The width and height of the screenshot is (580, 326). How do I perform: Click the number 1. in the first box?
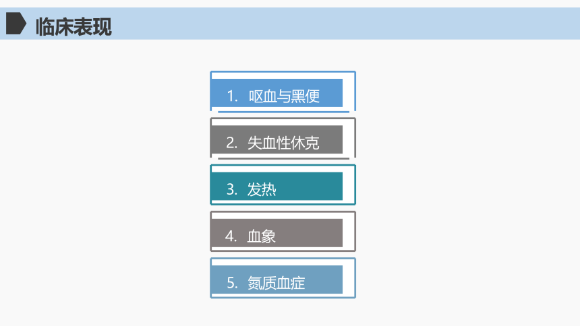[232, 96]
